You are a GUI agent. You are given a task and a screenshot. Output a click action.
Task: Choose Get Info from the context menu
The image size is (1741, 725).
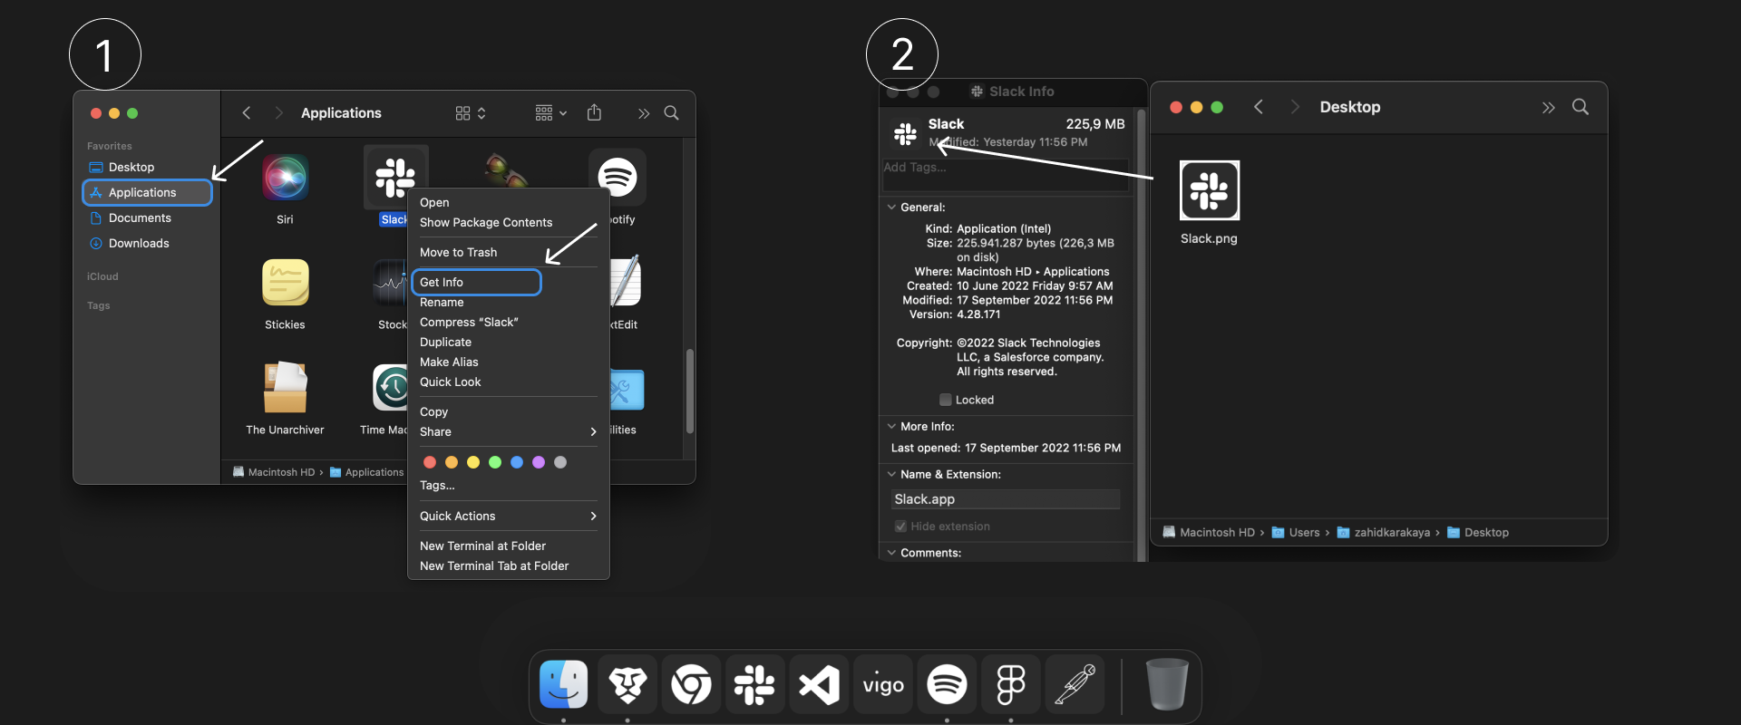coord(476,283)
